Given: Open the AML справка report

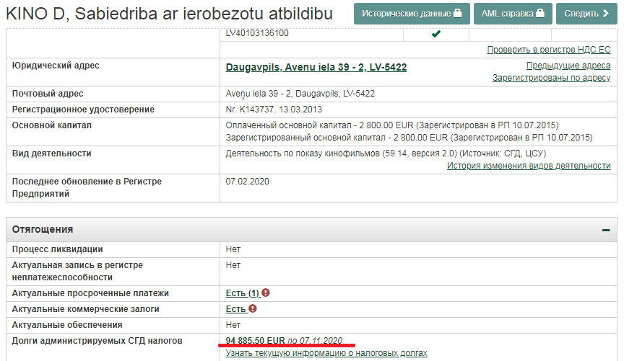Looking at the screenshot, I should (x=513, y=14).
